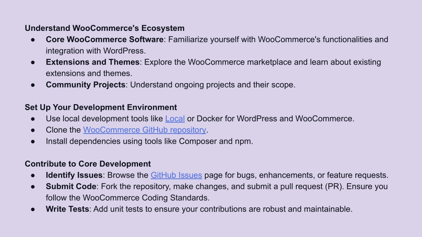The height and width of the screenshot is (237, 422).
Task: Open the WooCommerce GitHub repository link
Action: 145,130
